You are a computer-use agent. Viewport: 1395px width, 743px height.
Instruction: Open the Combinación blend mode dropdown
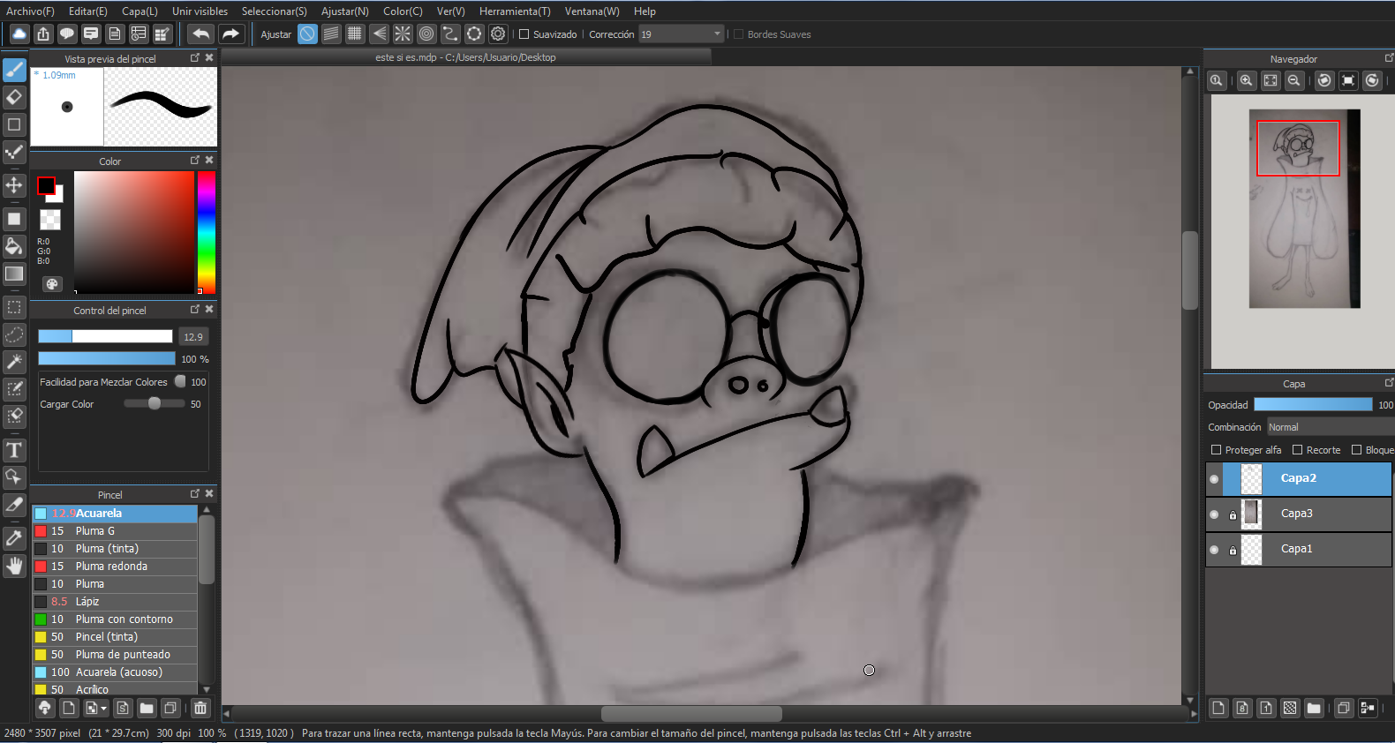coord(1330,427)
